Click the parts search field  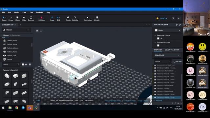click(11, 64)
